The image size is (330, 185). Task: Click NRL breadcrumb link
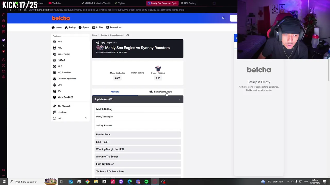point(127,35)
